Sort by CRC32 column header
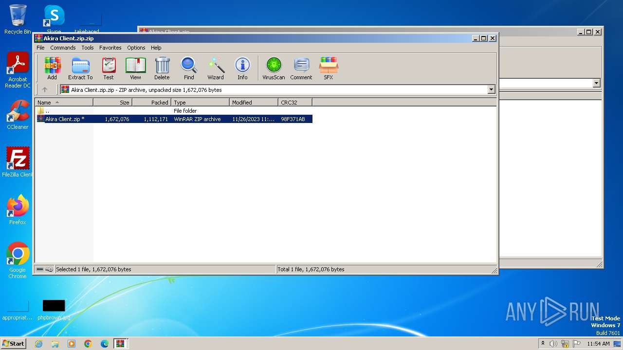623x350 pixels. point(295,103)
